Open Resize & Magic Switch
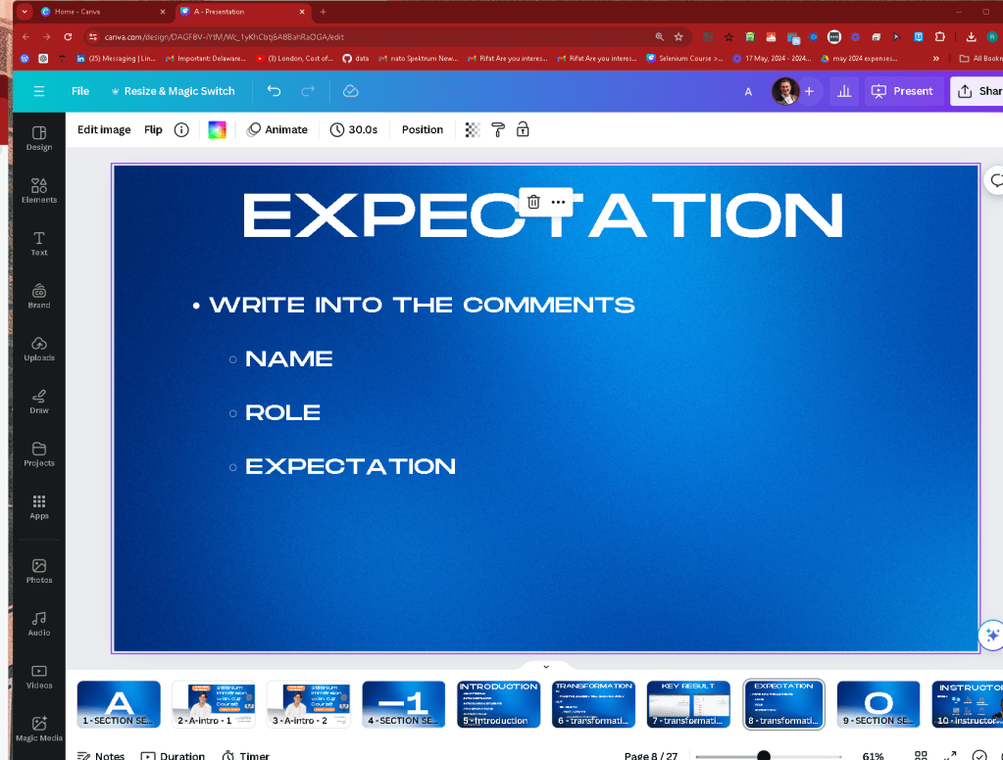This screenshot has width=1003, height=760. coord(173,91)
